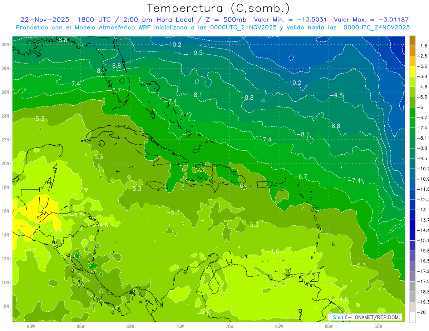This screenshot has height=331, width=429.
Task: Click the 28N latitude label
Action: (6, 68)
